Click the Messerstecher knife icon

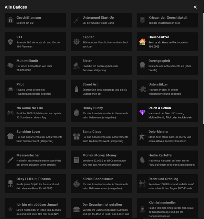(x=10, y=160)
